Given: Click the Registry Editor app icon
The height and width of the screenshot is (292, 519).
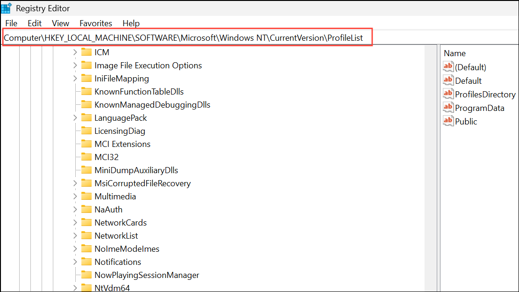Looking at the screenshot, I should [x=7, y=8].
